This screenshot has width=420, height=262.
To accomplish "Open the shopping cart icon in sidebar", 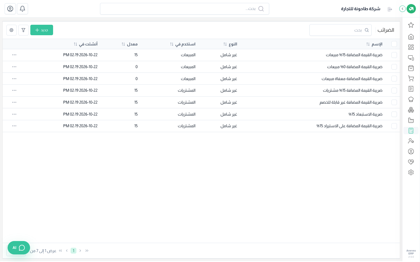I will [411, 79].
